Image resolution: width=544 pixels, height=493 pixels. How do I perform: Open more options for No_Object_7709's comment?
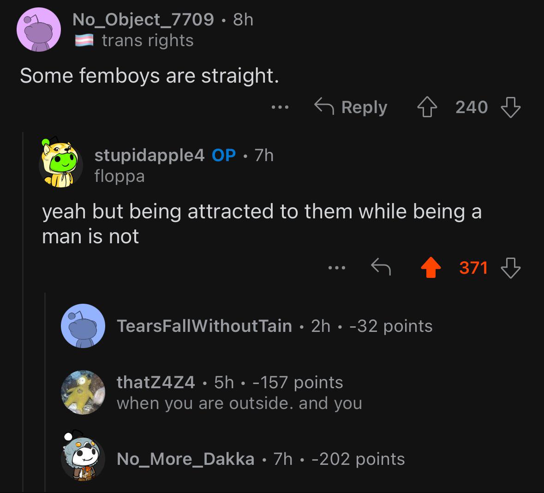click(280, 108)
